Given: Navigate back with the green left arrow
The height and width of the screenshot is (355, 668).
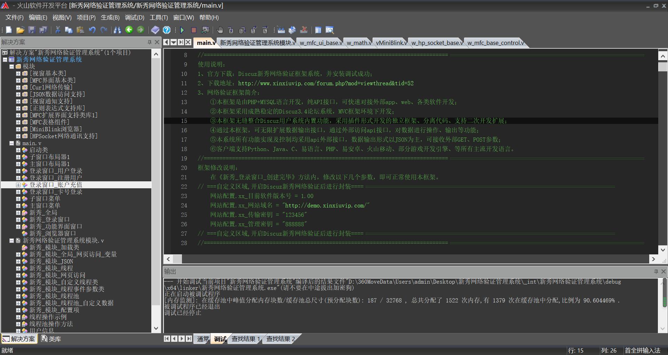Looking at the screenshot, I should coord(129,30).
